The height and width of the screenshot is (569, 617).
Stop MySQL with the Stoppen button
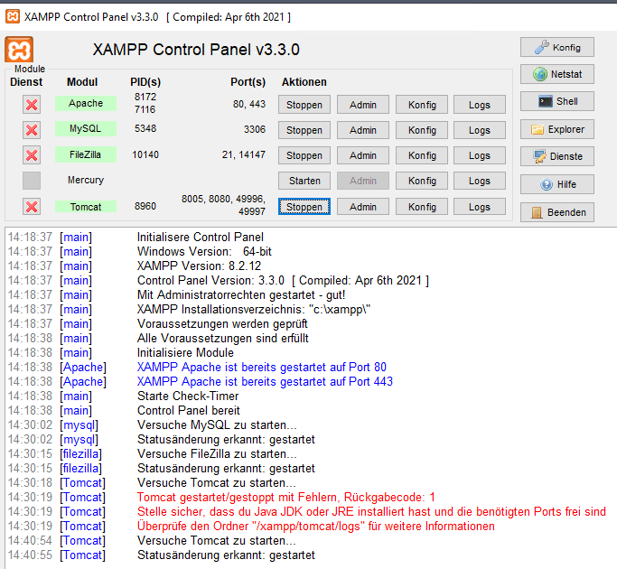click(x=304, y=130)
